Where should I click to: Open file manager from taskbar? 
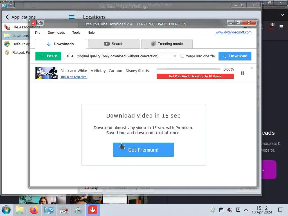20,210
